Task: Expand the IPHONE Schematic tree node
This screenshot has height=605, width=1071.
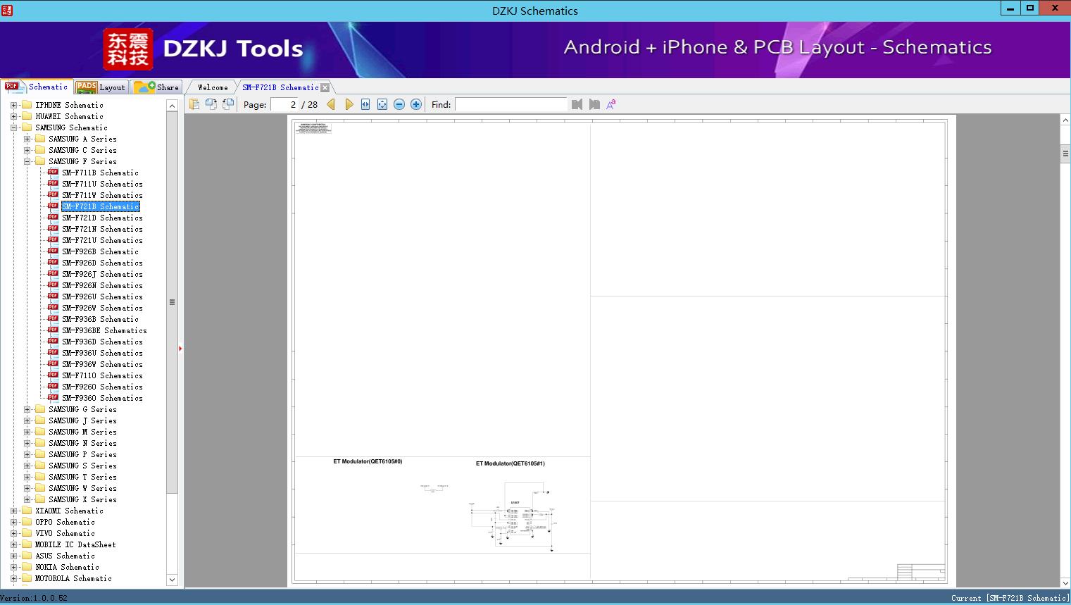Action: pyautogui.click(x=13, y=105)
